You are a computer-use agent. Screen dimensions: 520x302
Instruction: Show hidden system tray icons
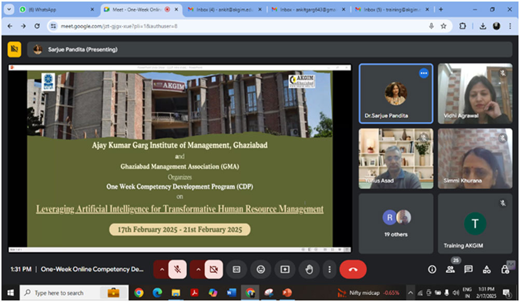[x=410, y=293]
